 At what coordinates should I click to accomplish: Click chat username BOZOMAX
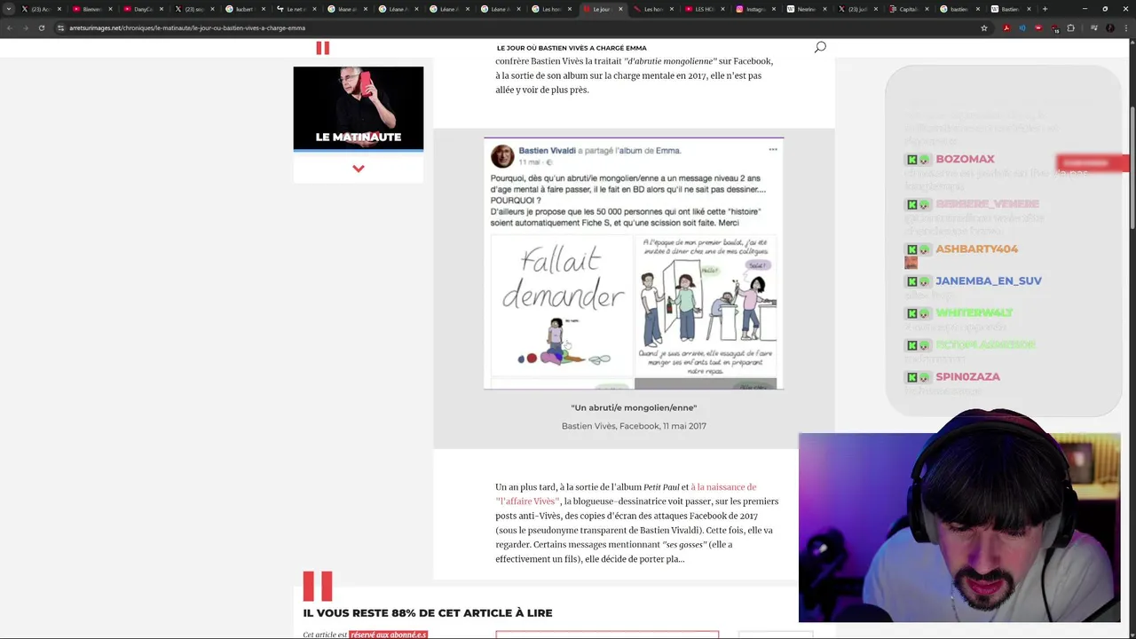[965, 159]
